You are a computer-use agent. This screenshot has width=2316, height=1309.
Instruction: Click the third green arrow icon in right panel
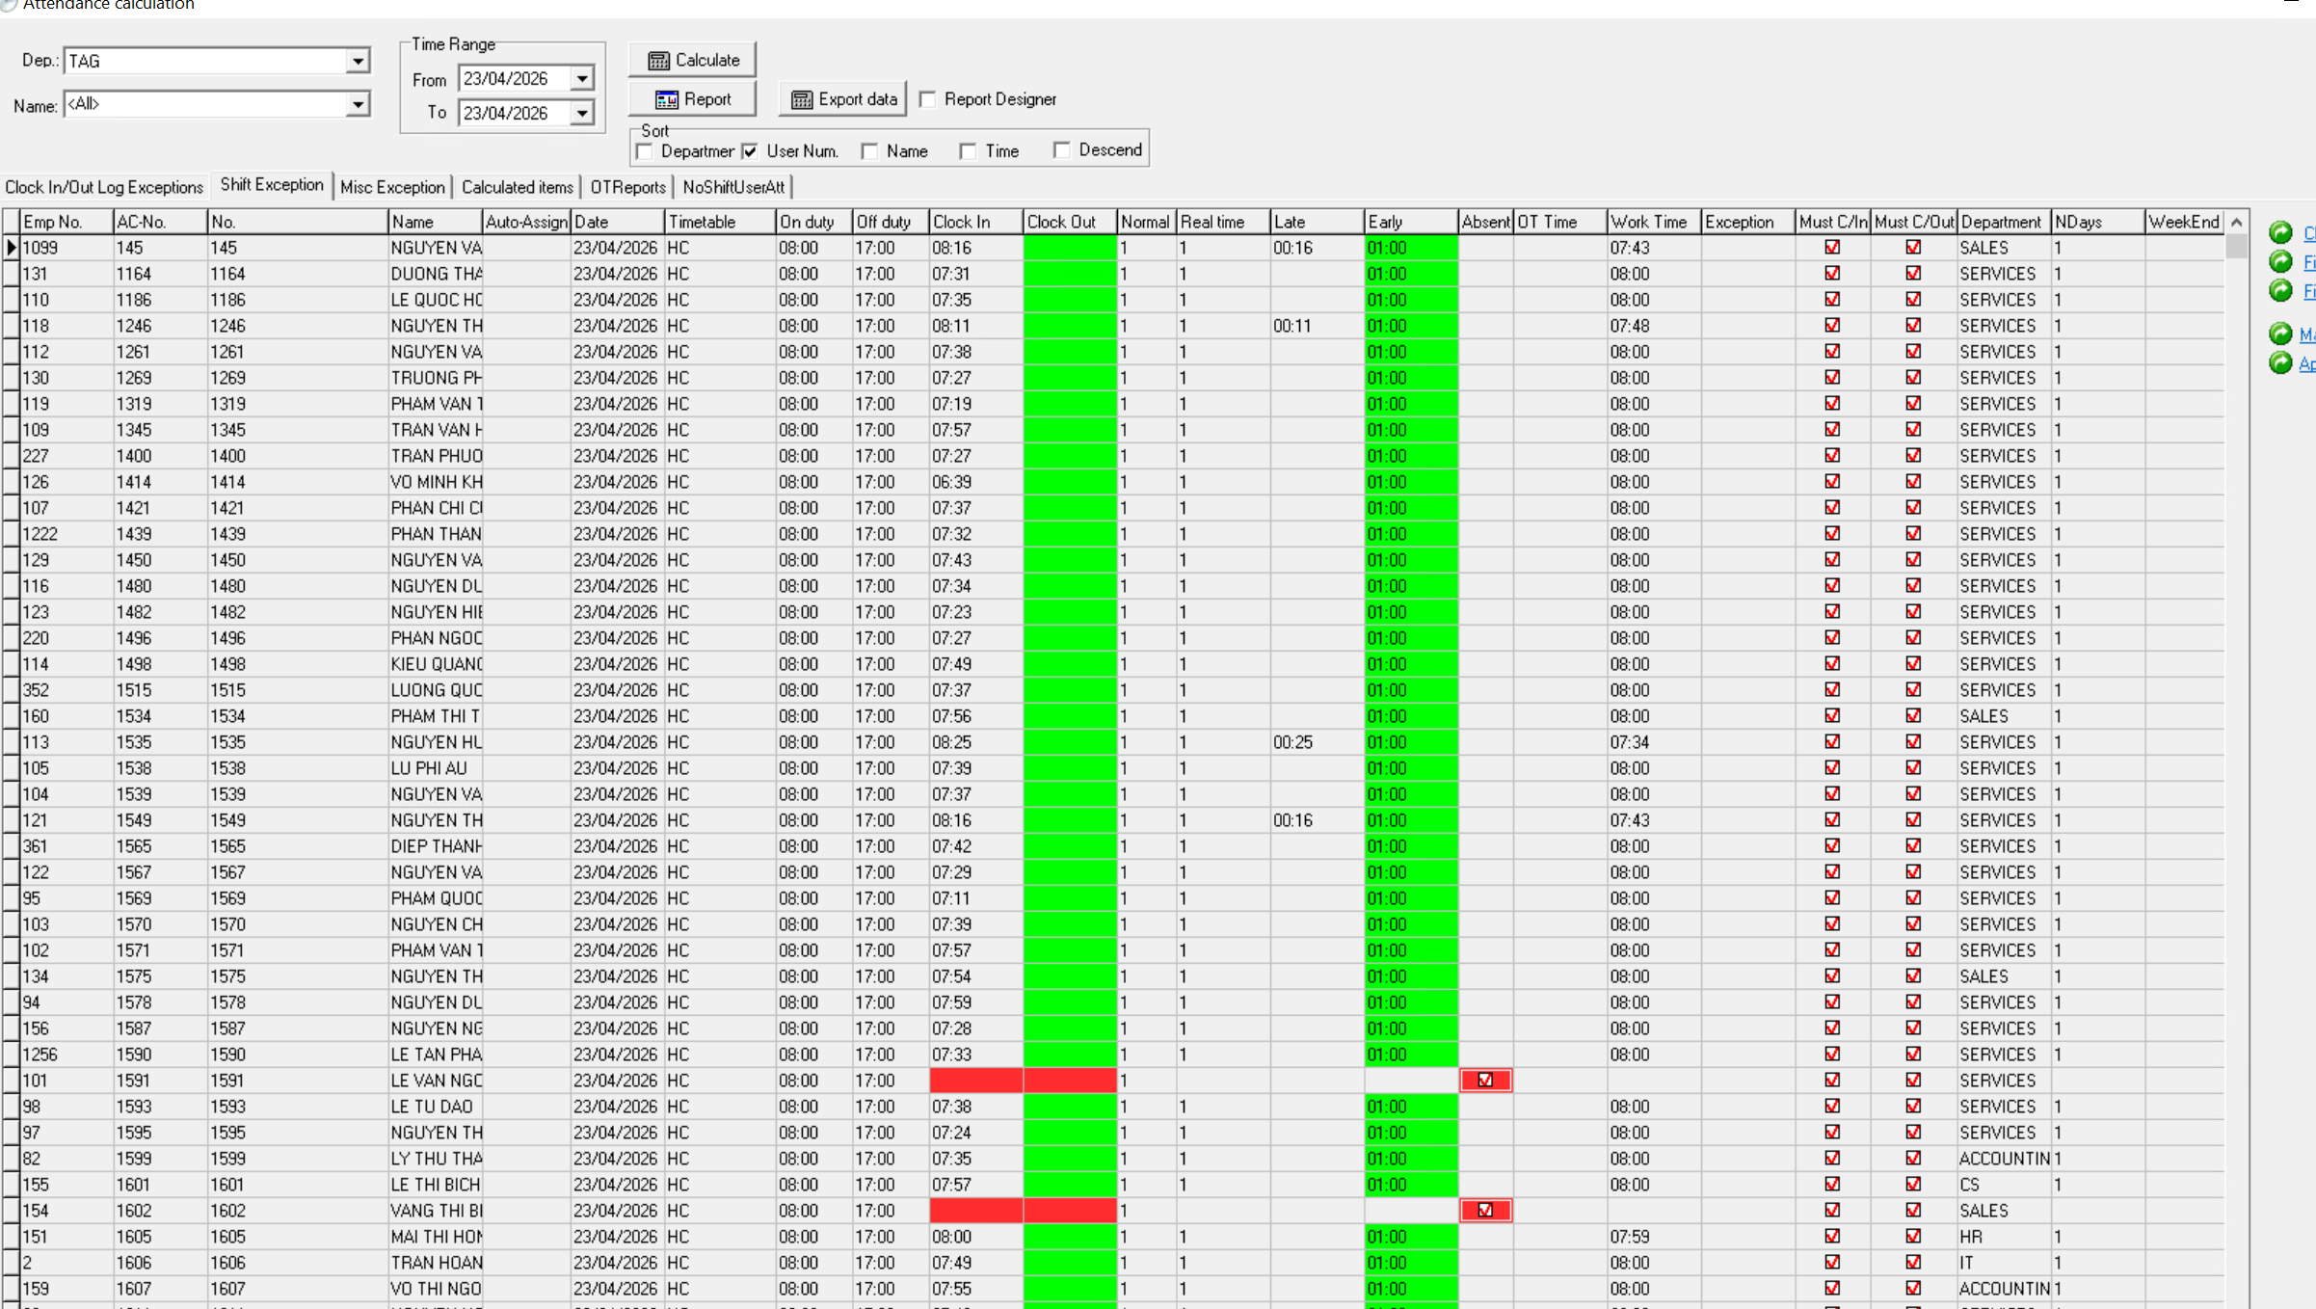(2280, 290)
